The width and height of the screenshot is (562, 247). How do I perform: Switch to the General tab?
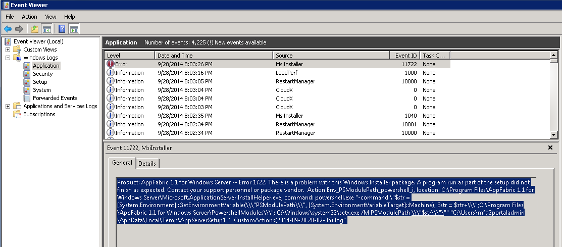tap(122, 163)
